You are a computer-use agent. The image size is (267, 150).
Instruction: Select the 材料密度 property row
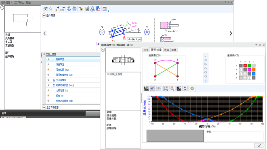coord(73,59)
